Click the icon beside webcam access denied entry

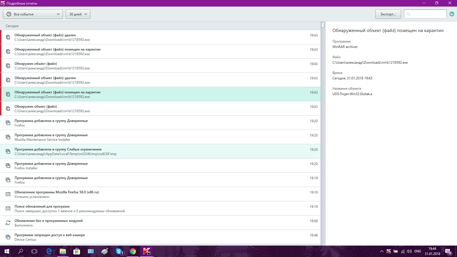click(8, 237)
